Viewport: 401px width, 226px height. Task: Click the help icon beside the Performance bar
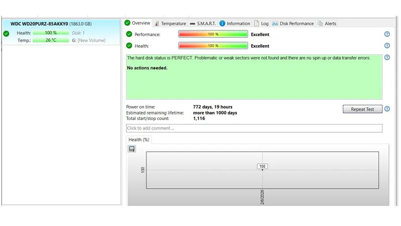(387, 34)
